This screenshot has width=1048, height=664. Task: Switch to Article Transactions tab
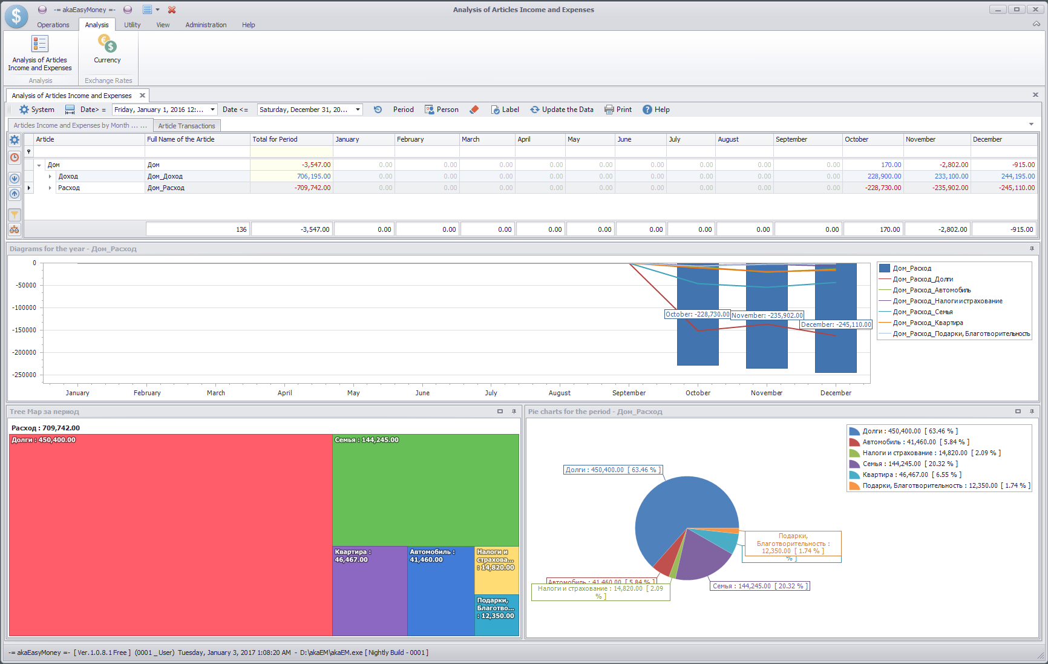click(186, 126)
